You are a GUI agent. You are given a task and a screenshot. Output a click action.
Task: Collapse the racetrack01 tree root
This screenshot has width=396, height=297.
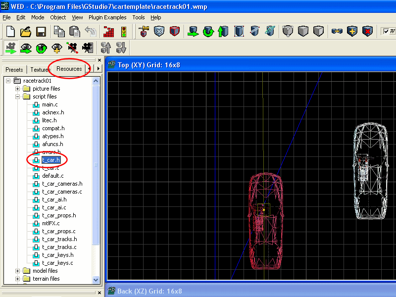8,81
